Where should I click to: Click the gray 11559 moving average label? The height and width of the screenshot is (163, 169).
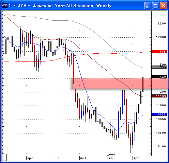(x=159, y=67)
